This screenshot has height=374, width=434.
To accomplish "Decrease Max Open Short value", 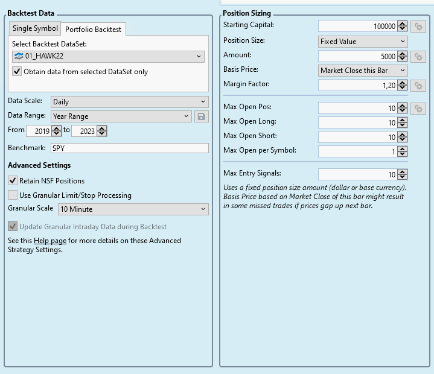I will click(x=403, y=140).
